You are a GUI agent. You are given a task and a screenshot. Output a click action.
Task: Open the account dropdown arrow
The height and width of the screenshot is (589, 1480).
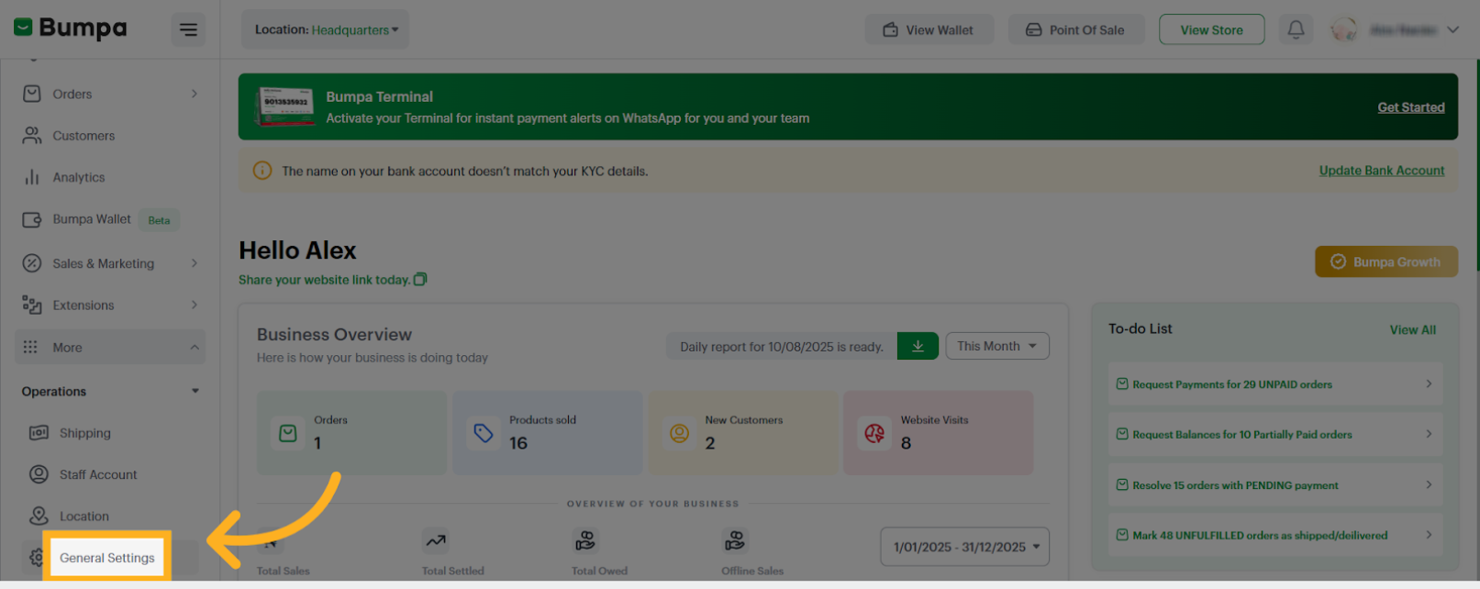[x=1452, y=29]
